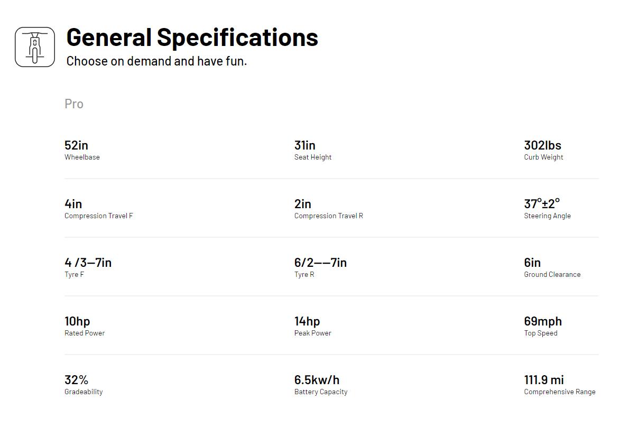Click the 14hp Peak Power value
The height and width of the screenshot is (428, 620).
pos(307,321)
